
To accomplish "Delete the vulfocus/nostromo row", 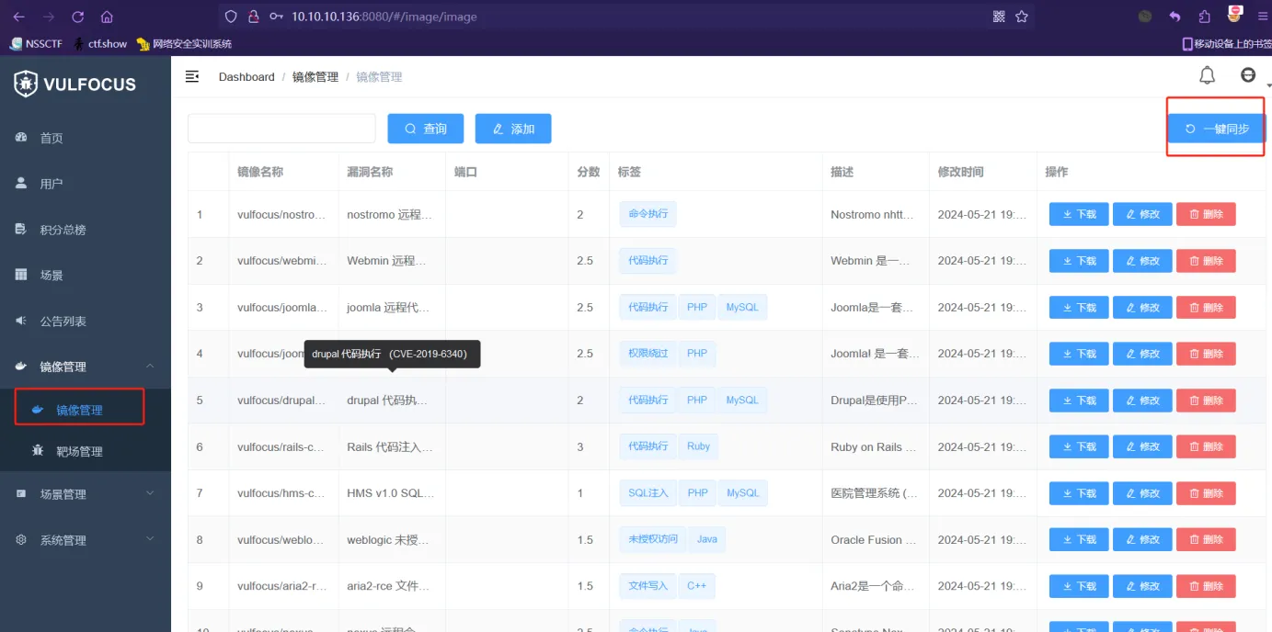I will [x=1206, y=214].
